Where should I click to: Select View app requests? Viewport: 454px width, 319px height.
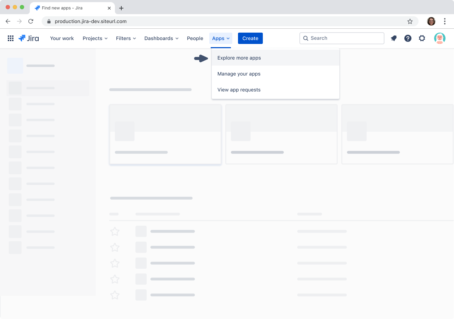[x=239, y=90]
